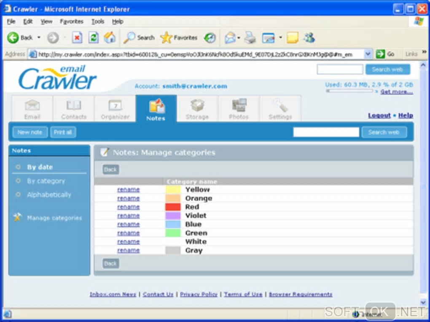The height and width of the screenshot is (322, 430).
Task: Go to Home page icon
Action: (x=110, y=38)
